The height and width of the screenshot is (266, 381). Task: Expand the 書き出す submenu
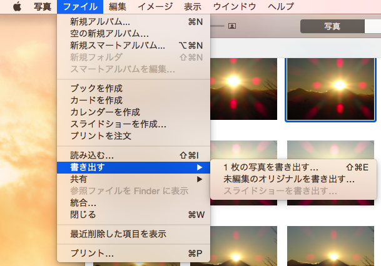[133, 167]
